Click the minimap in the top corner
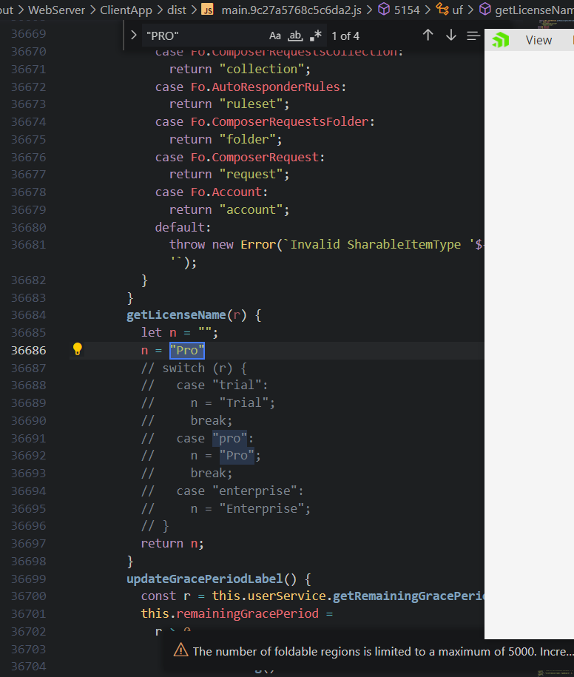The height and width of the screenshot is (677, 574). (556, 24)
